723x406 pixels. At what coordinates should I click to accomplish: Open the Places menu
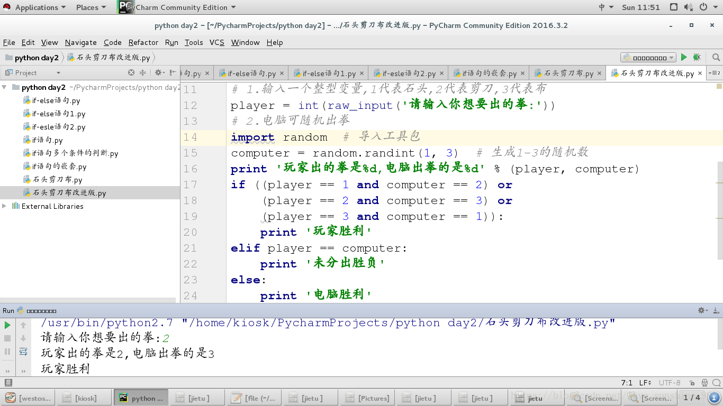point(91,7)
